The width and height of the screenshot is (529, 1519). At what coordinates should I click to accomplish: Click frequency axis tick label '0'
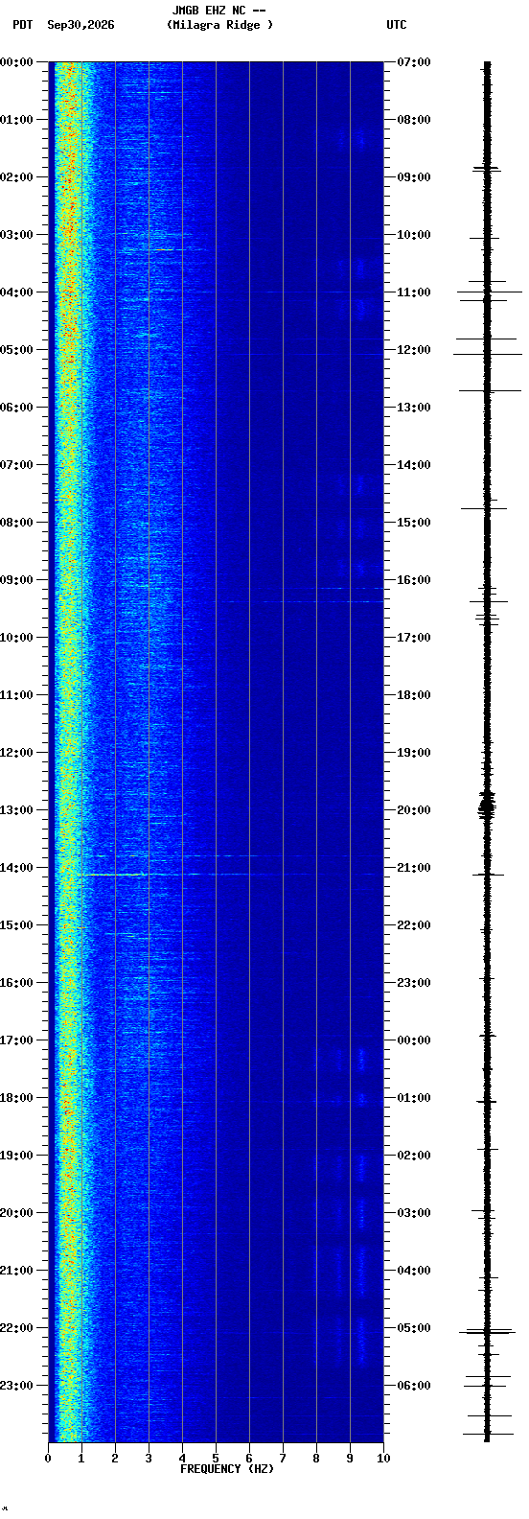pyautogui.click(x=48, y=1459)
